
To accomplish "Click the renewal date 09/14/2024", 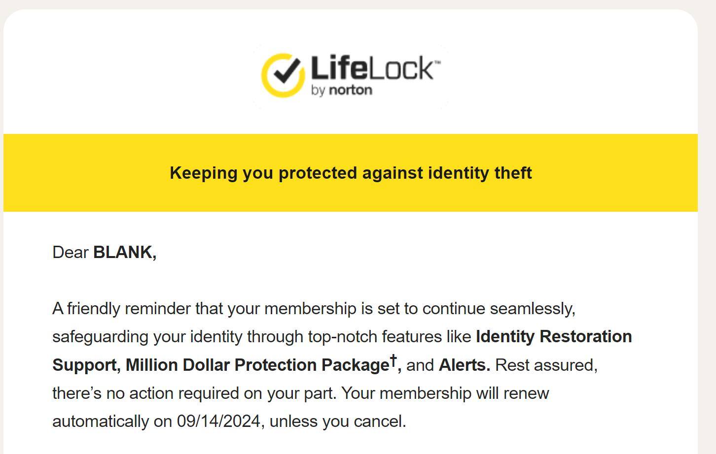I will pyautogui.click(x=218, y=422).
